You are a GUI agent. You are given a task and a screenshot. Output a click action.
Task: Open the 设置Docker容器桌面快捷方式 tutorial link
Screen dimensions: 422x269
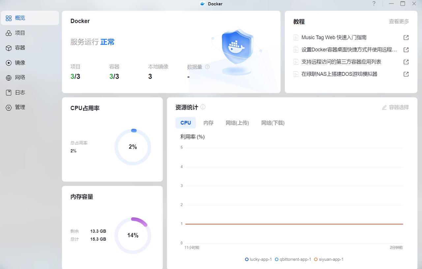click(x=349, y=50)
